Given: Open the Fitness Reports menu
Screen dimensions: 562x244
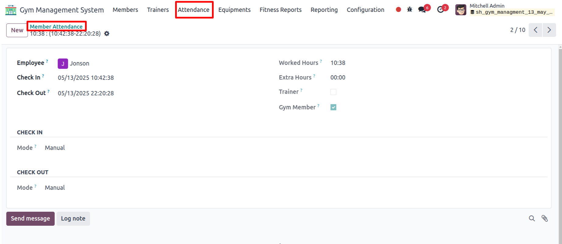Looking at the screenshot, I should 281,10.
